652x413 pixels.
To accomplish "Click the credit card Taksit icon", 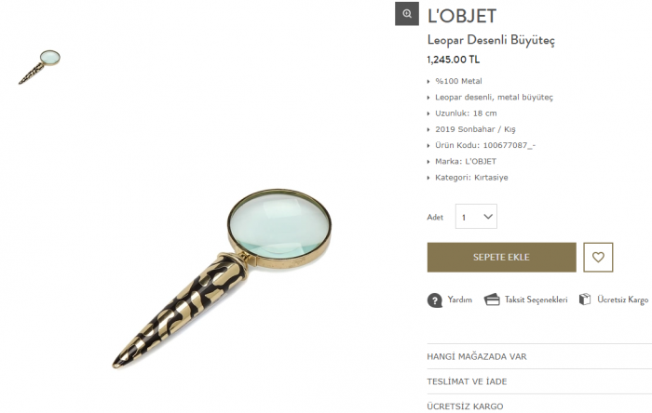I will (x=492, y=300).
